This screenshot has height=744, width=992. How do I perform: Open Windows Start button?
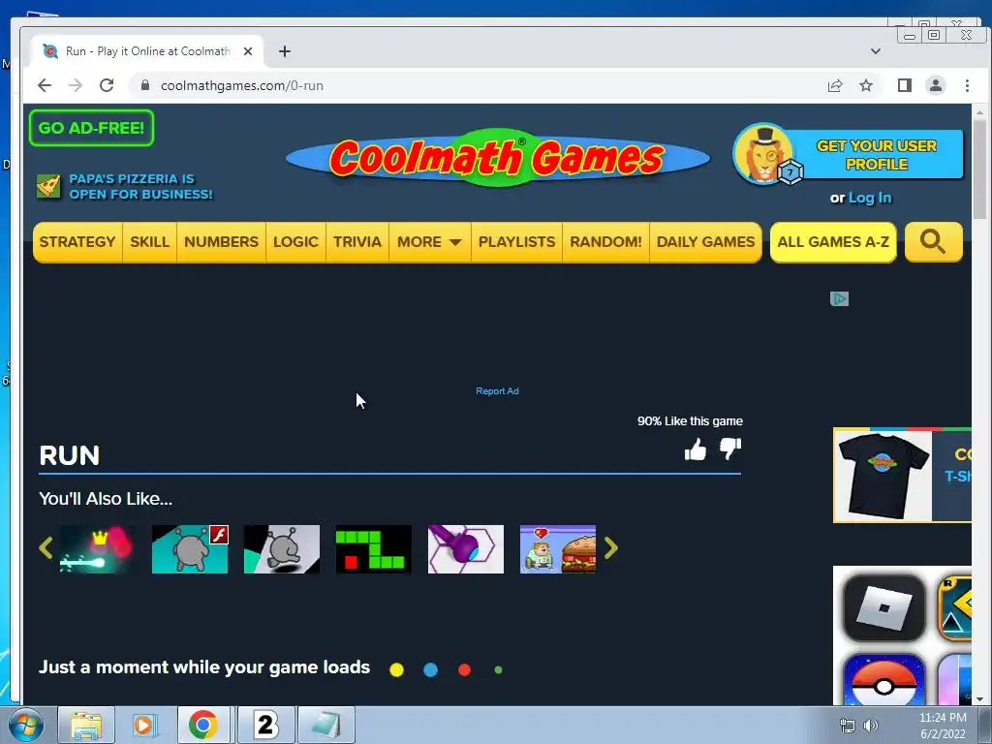(26, 725)
